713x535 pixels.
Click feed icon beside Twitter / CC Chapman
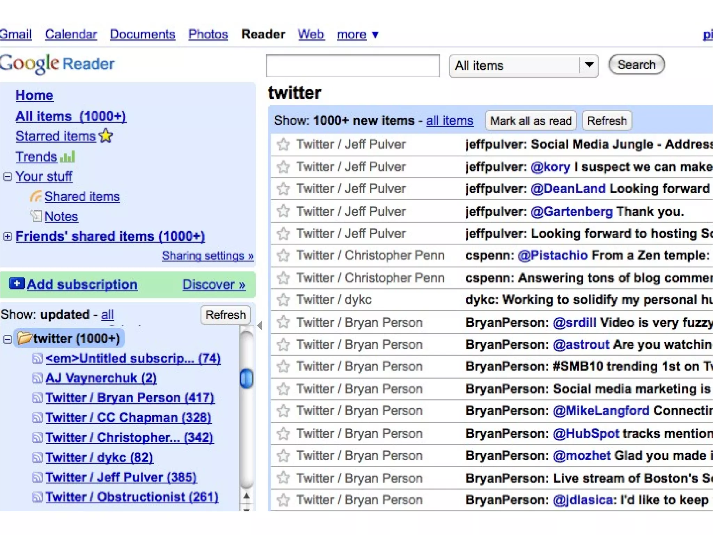[x=37, y=418]
